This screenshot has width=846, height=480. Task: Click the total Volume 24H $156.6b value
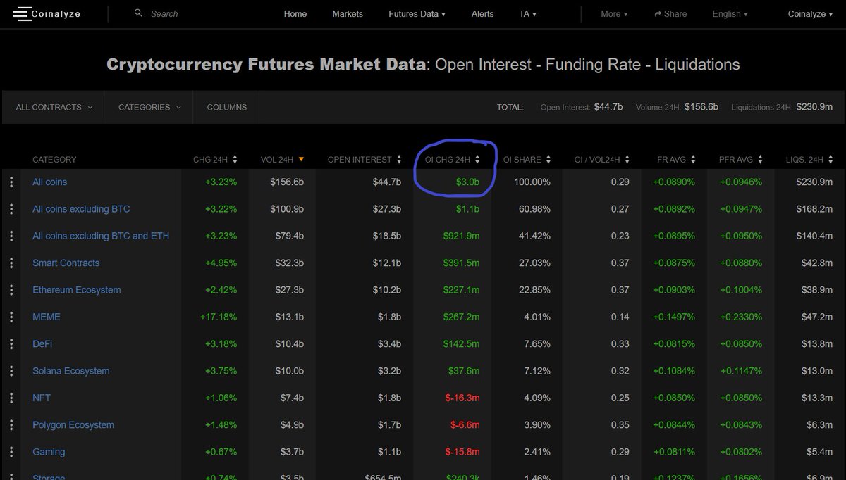[x=701, y=107]
